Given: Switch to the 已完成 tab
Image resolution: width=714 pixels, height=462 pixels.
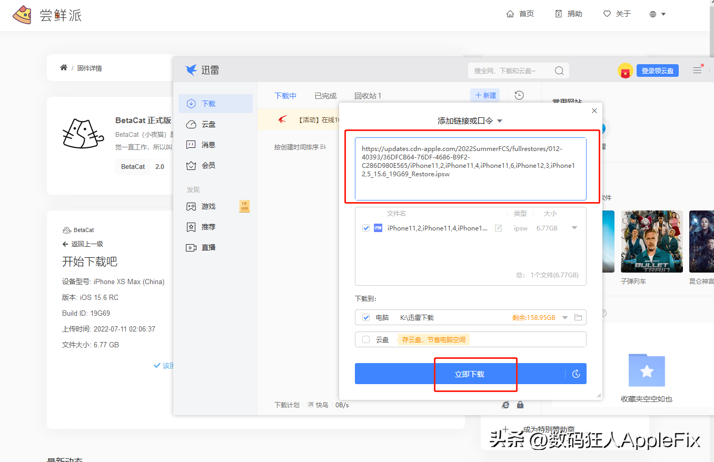Looking at the screenshot, I should coord(325,95).
